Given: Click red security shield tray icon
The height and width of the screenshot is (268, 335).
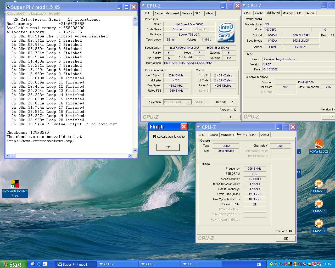Looking at the screenshot, I should pos(285,264).
